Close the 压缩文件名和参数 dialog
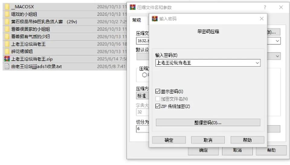The width and height of the screenshot is (290, 165). click(x=281, y=7)
